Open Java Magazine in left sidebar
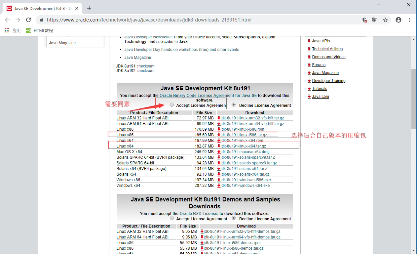This screenshot has width=417, height=254. click(x=62, y=43)
